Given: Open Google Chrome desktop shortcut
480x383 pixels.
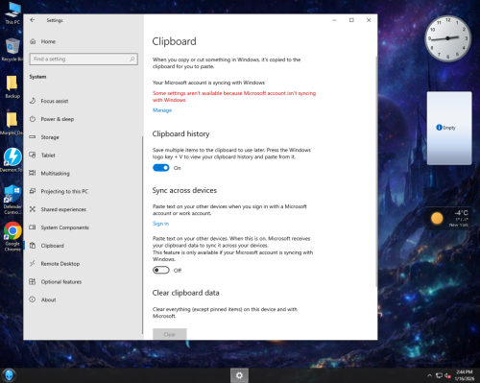Looking at the screenshot, I should point(12,236).
